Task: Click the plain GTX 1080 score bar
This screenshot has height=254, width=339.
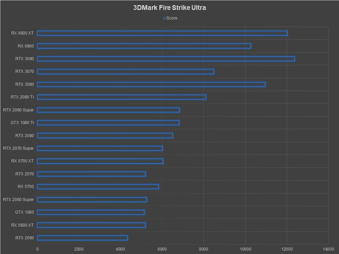Action: 91,212
